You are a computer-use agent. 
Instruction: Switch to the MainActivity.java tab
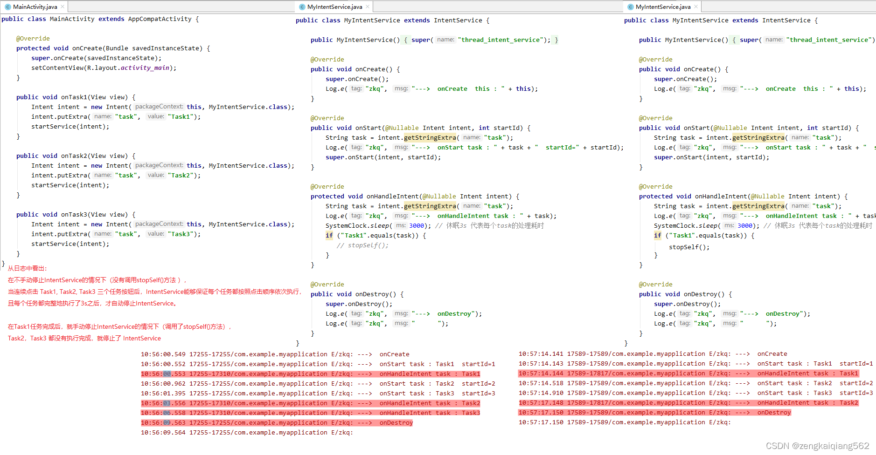[35, 7]
